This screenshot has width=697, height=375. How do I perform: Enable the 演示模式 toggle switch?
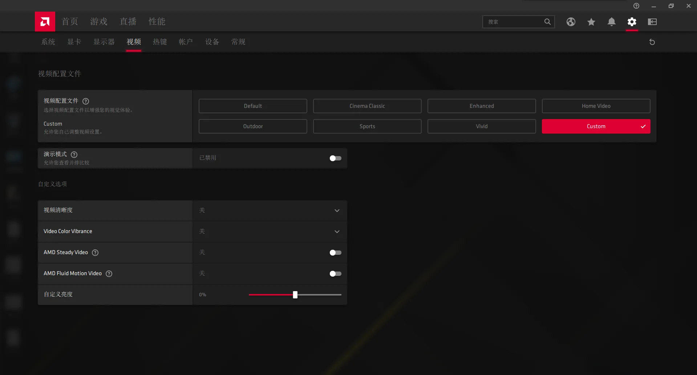335,158
